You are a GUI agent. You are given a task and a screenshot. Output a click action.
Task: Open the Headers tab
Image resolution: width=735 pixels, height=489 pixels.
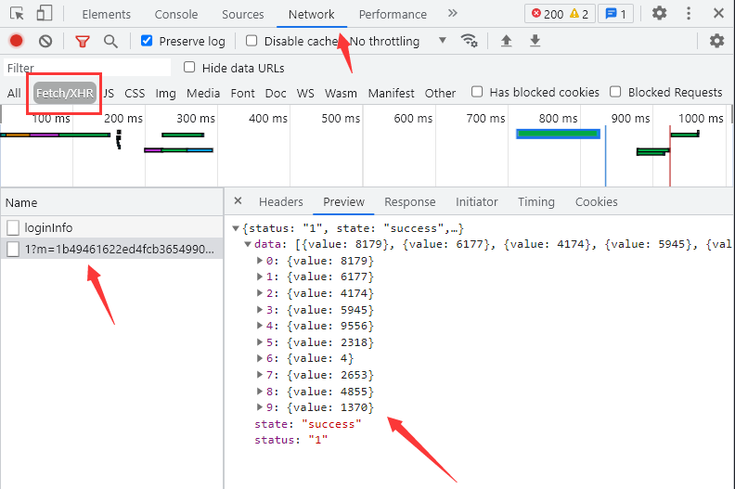click(x=280, y=202)
